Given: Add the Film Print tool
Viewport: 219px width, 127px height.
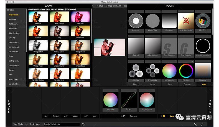Looking at the screenshot, I should tap(203, 21).
